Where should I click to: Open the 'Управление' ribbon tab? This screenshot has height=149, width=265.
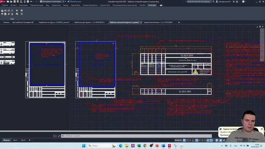pos(56,5)
